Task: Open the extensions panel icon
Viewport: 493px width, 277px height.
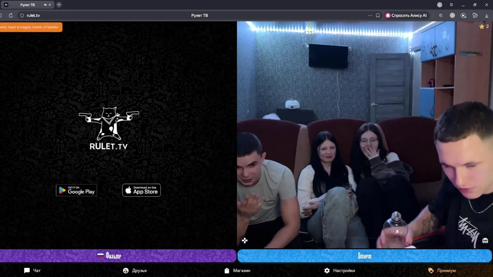Action: 475,15
